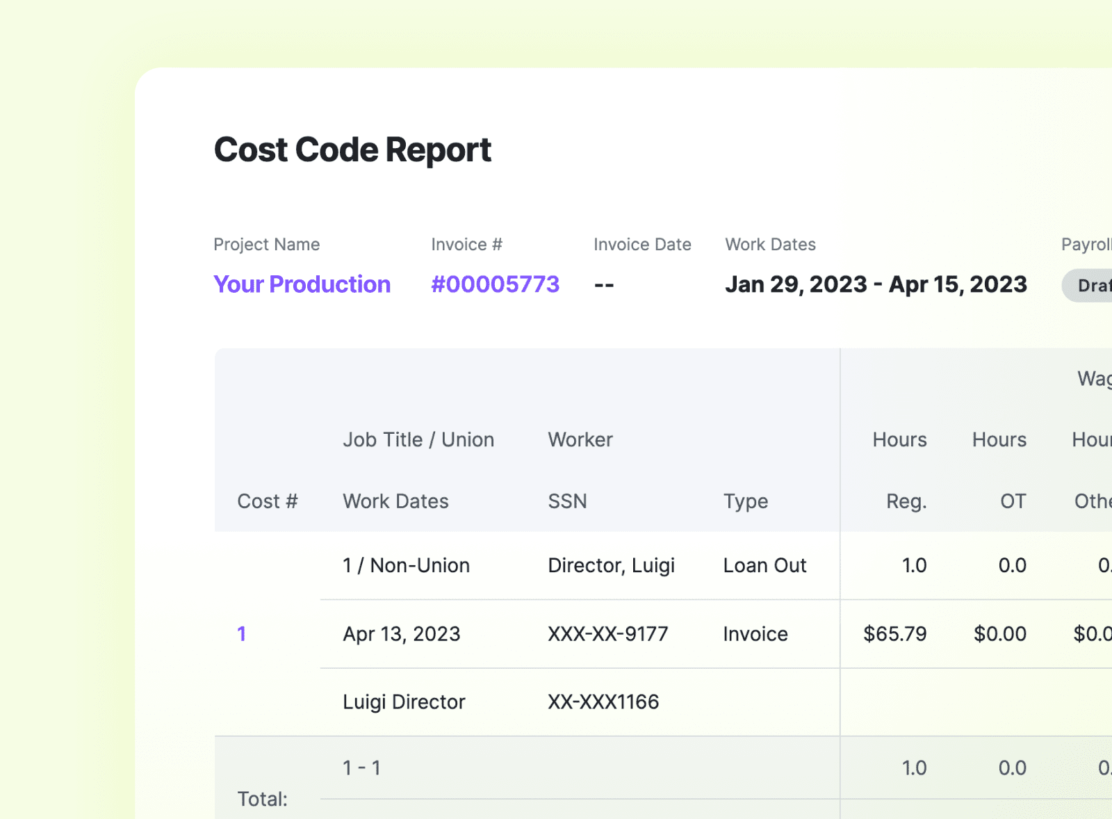Click the Invoice Date placeholder dashes
Screen dimensions: 1112x819
click(603, 284)
